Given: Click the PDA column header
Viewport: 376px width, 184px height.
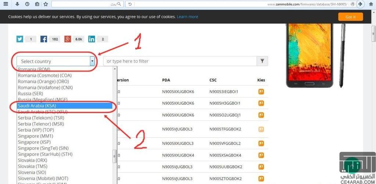Looking at the screenshot, I should coord(166,80).
